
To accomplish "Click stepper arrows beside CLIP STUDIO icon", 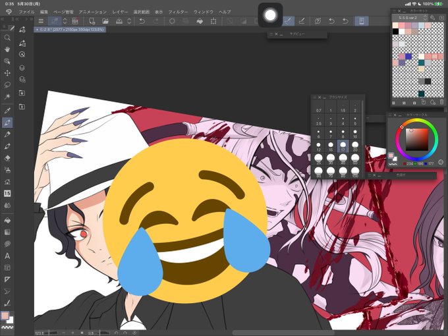I will [65, 21].
